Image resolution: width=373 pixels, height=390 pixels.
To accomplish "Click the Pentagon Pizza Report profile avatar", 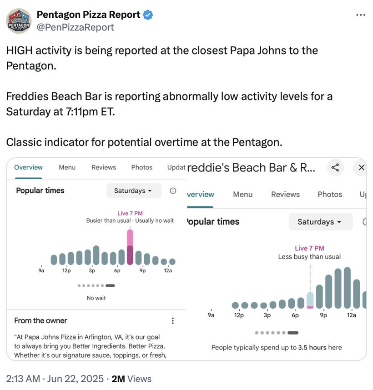I will 19,21.
